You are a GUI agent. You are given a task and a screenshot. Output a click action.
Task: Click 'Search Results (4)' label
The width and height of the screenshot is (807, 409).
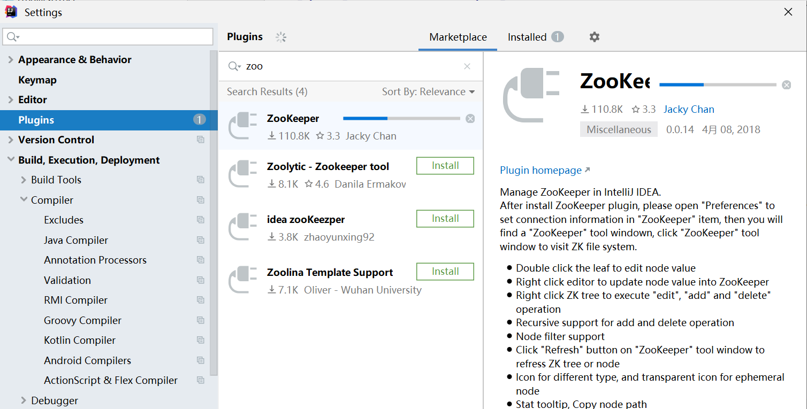tap(267, 91)
